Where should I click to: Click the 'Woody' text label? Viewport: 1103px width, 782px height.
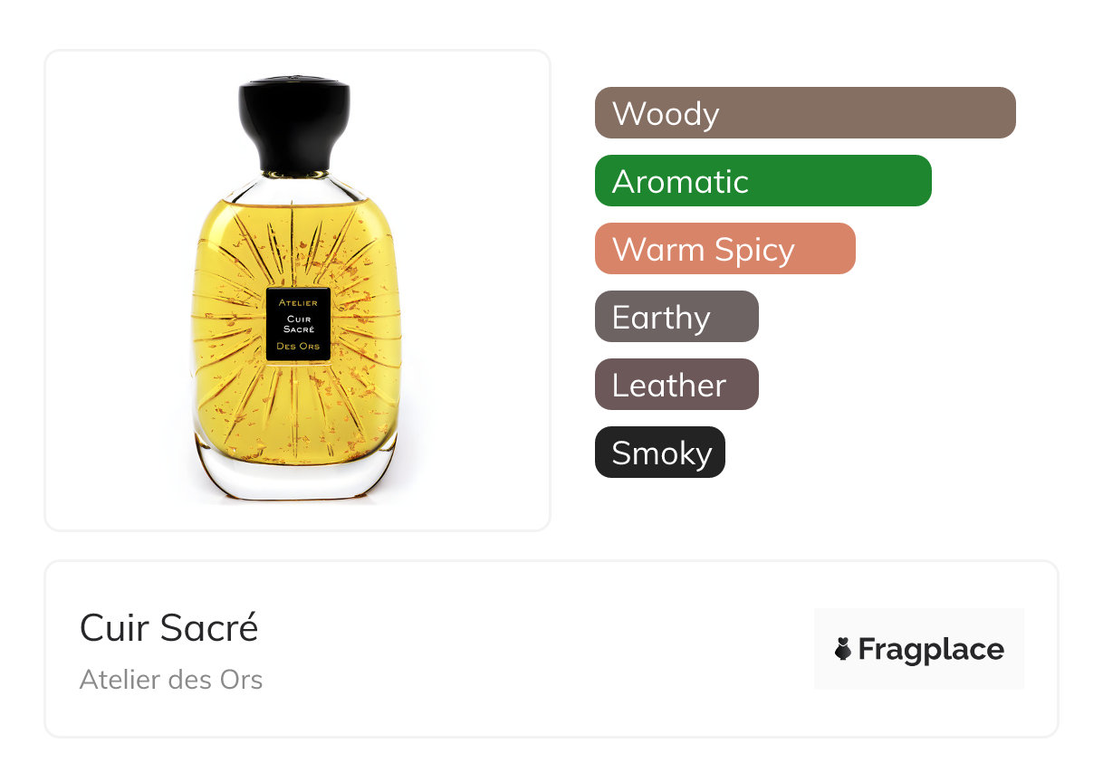click(666, 114)
